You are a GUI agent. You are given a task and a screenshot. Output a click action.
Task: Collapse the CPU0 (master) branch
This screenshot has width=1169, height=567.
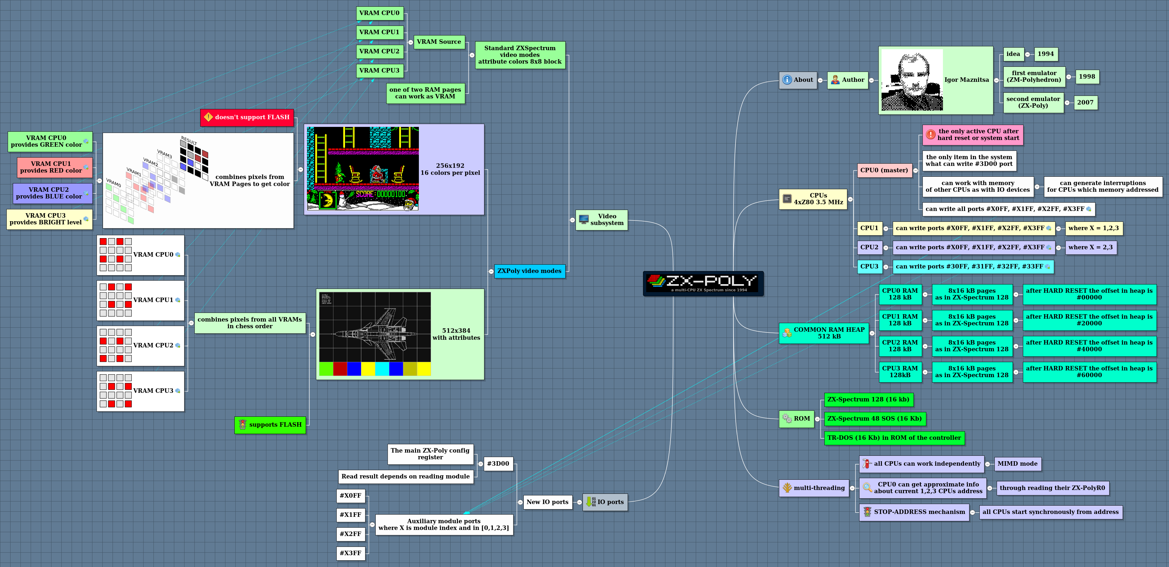(915, 171)
